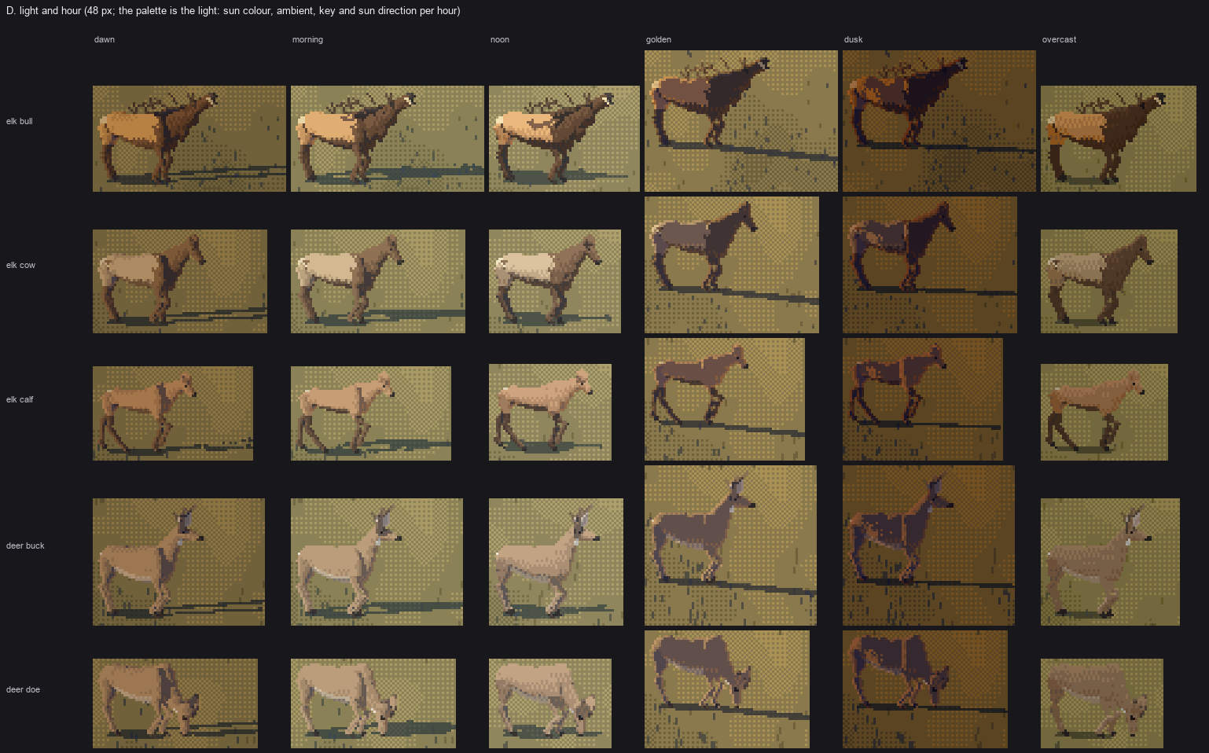The width and height of the screenshot is (1209, 753).
Task: Click the 'golden' column header
Action: click(659, 39)
